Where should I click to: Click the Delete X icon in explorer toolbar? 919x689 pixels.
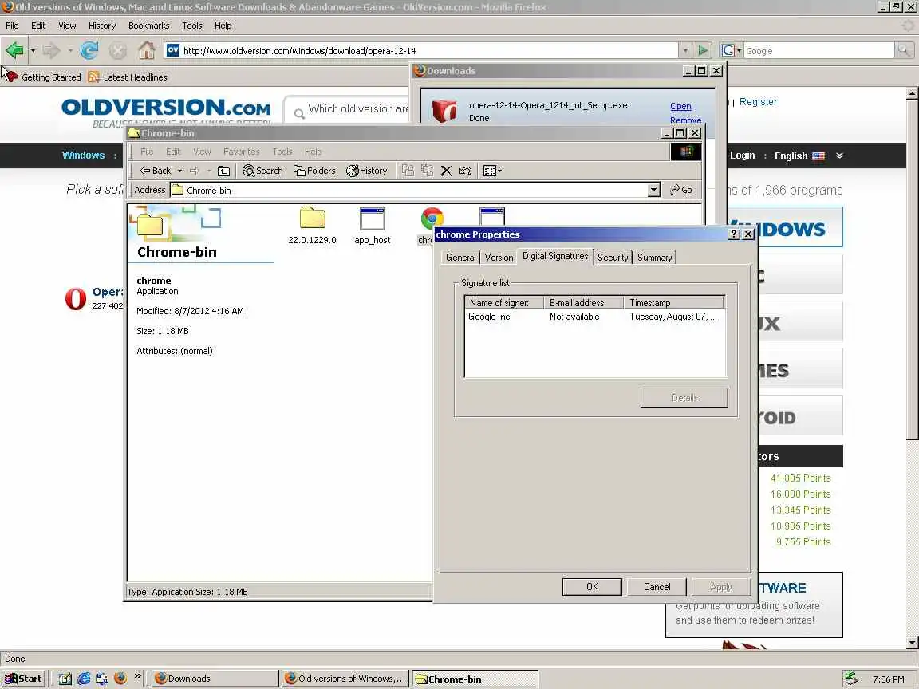pyautogui.click(x=446, y=171)
